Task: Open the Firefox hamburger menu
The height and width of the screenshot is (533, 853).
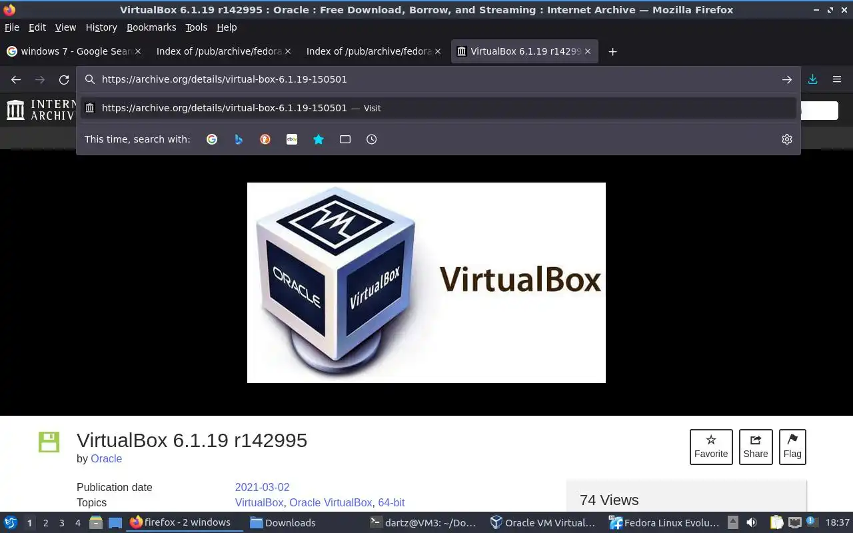Action: [x=837, y=79]
